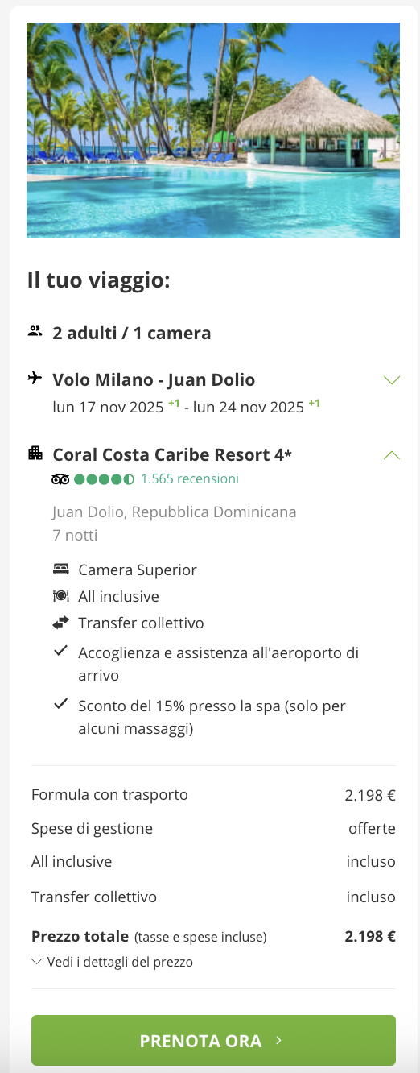The image size is (420, 1073).
Task: Click the 2 adulti / 1 camera text
Action: click(x=132, y=333)
